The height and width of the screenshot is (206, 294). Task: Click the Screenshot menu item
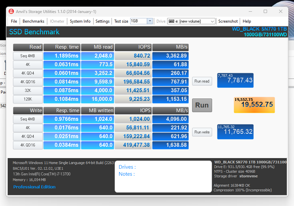(x=228, y=21)
